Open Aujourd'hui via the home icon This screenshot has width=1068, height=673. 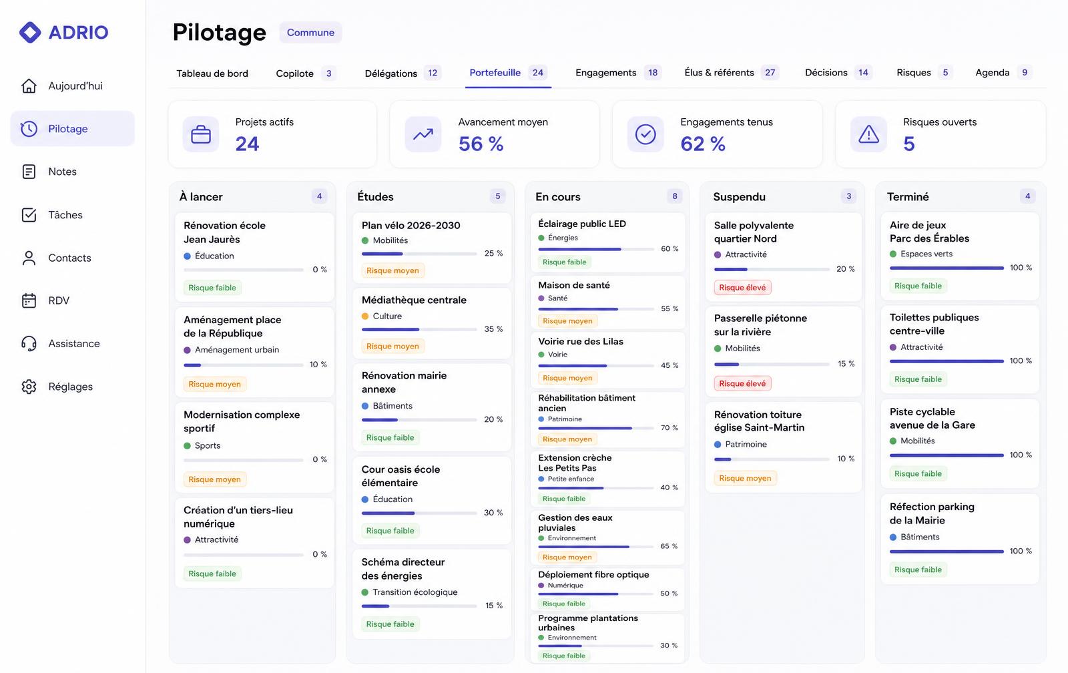pyautogui.click(x=29, y=86)
